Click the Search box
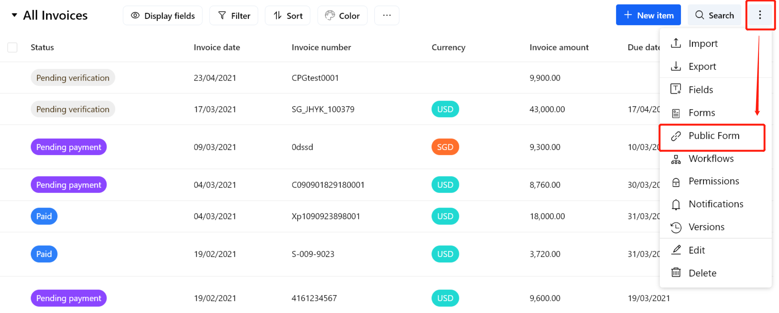The image size is (779, 313). coord(714,15)
